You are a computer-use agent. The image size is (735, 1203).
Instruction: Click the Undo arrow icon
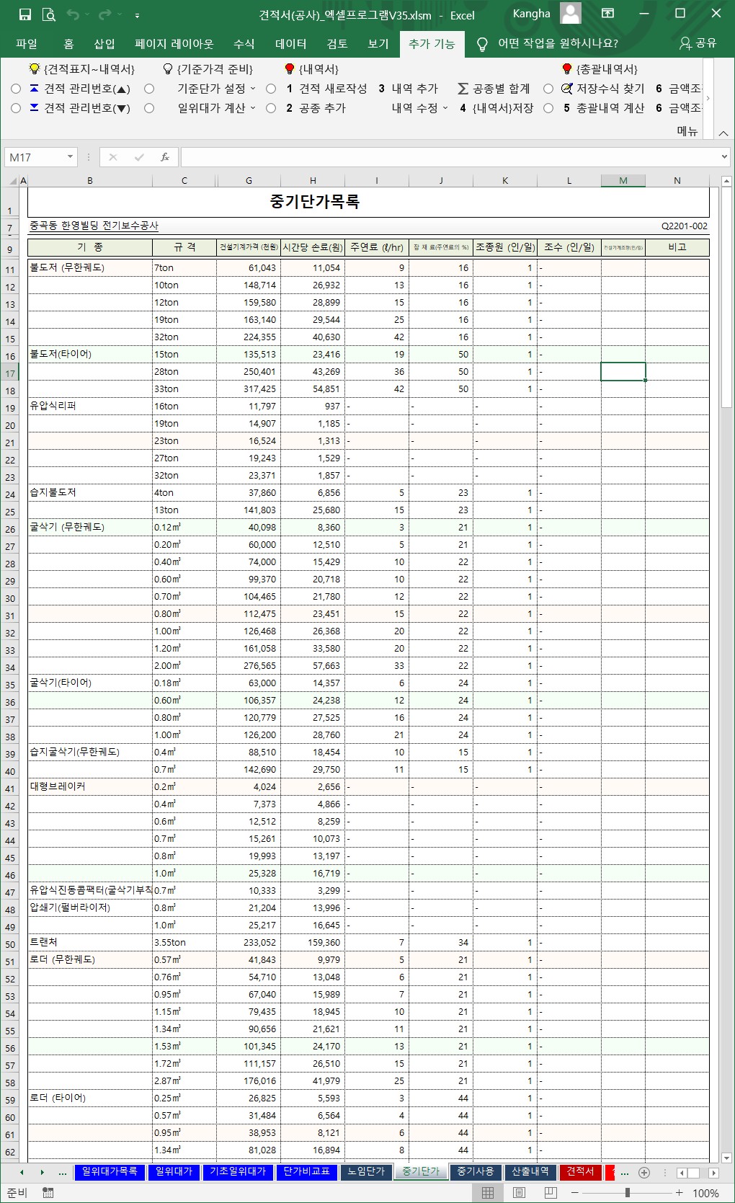(x=73, y=14)
